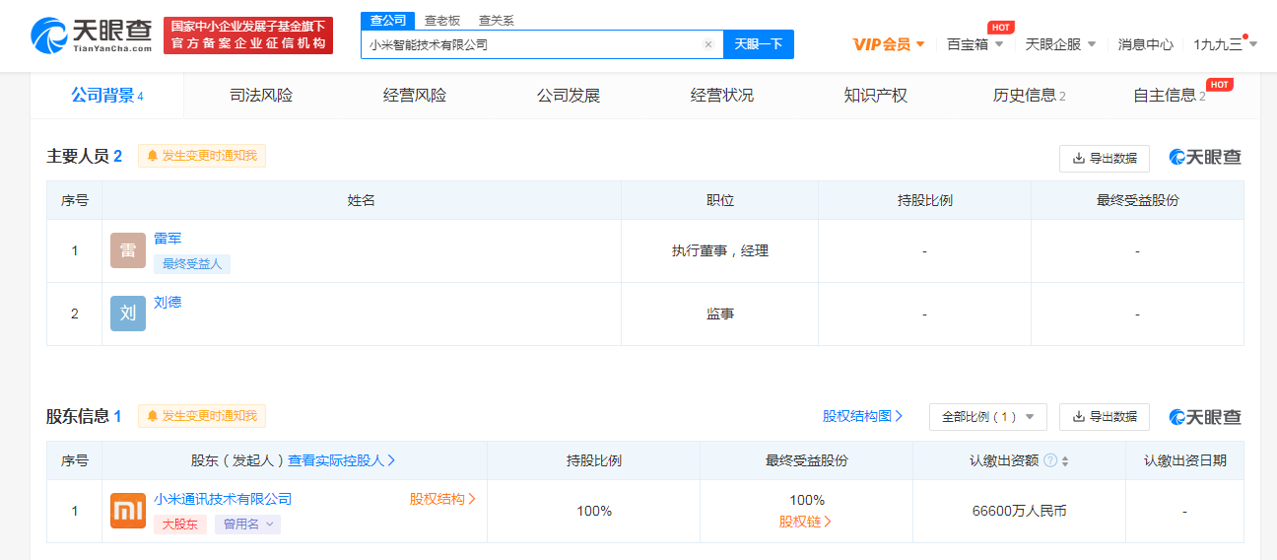
Task: Click the 最终受益人 tag under 雷军
Action: click(192, 263)
